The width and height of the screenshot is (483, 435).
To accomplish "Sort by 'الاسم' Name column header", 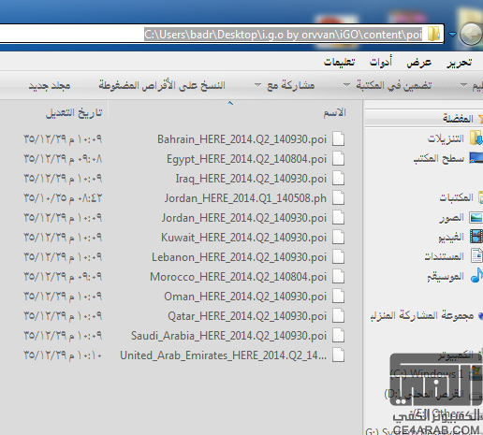I will click(x=335, y=112).
